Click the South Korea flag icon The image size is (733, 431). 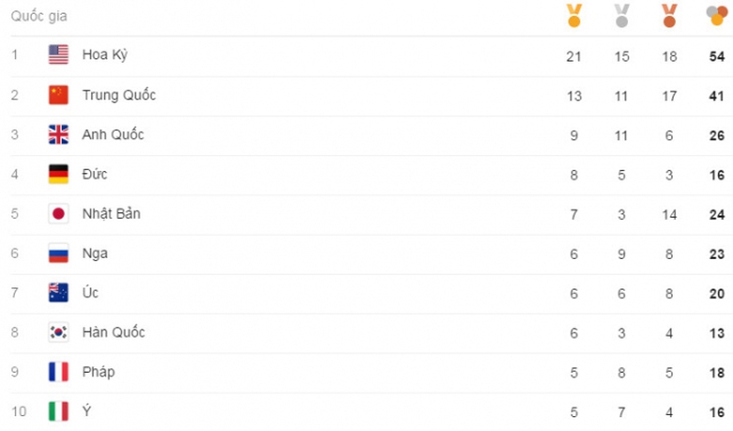coord(58,332)
